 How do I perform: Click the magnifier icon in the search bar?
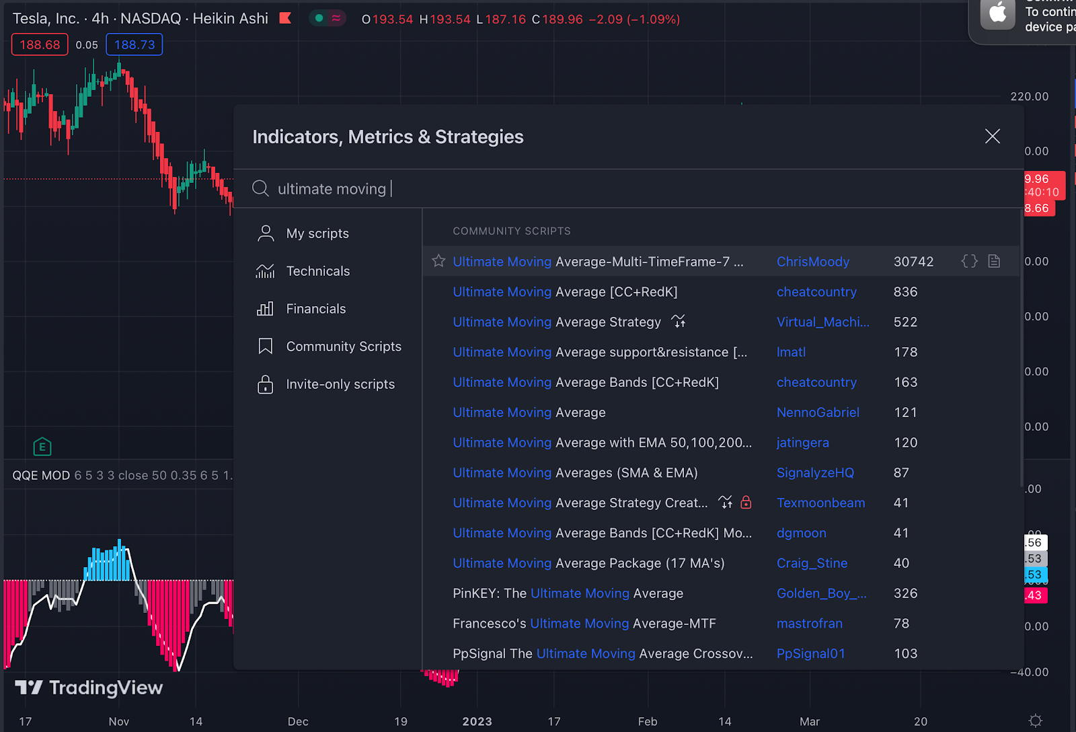260,188
